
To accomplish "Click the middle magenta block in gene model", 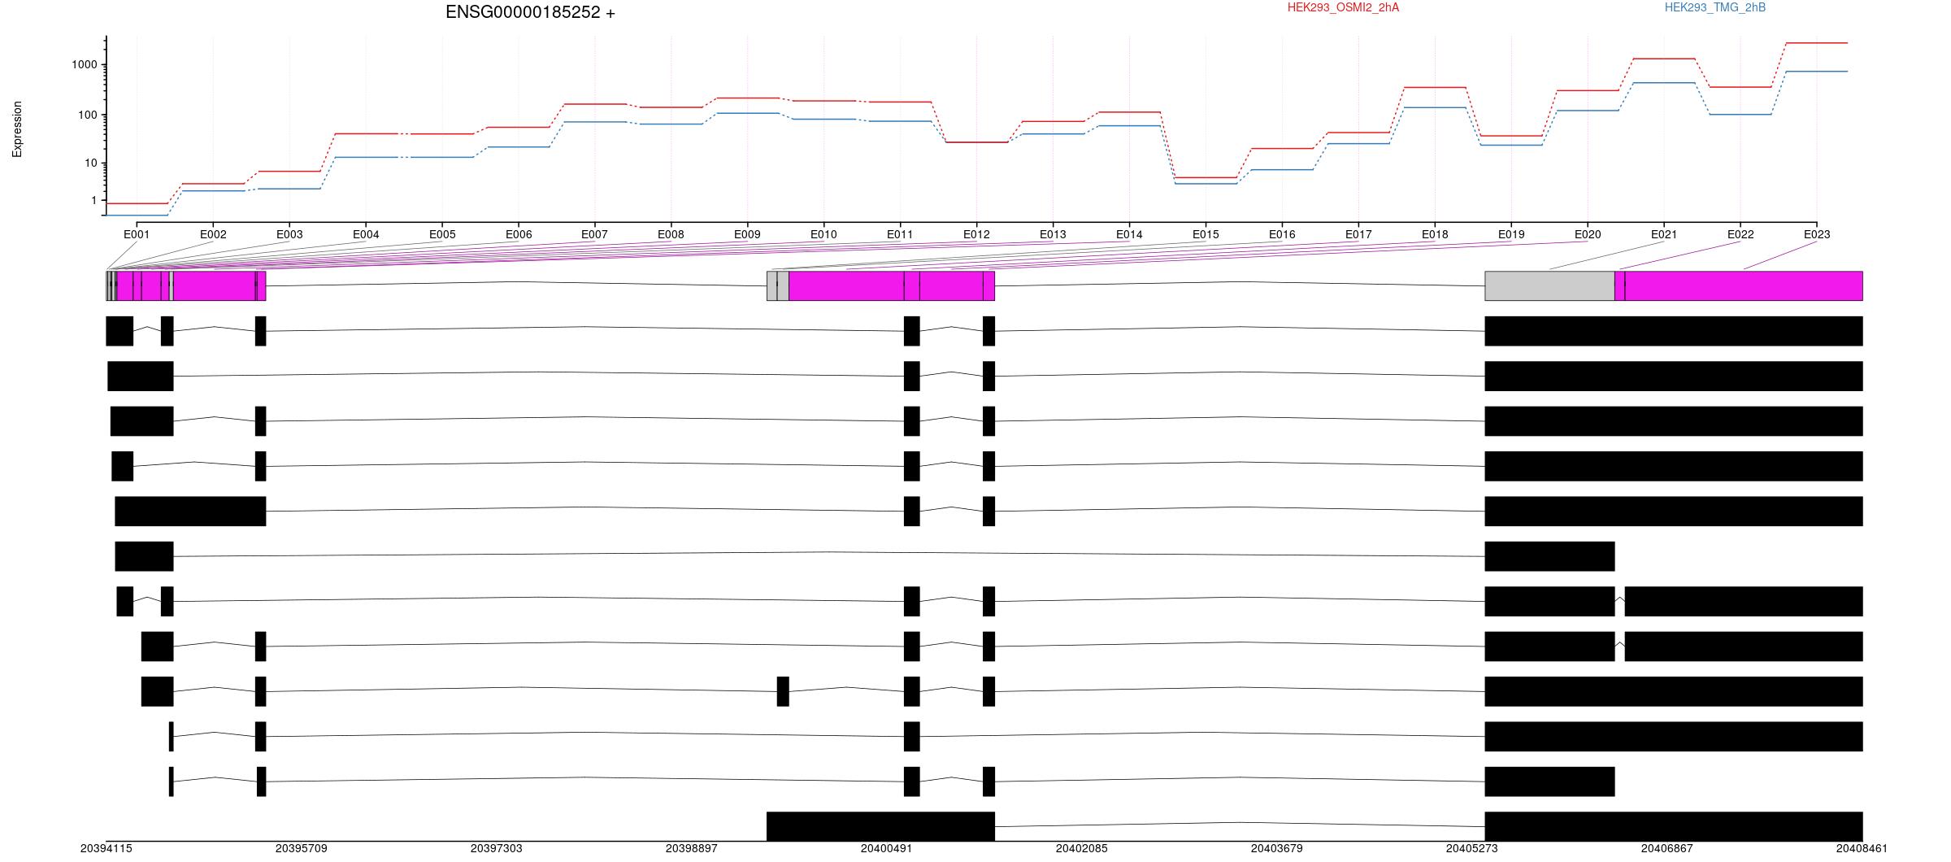I will pyautogui.click(x=846, y=286).
